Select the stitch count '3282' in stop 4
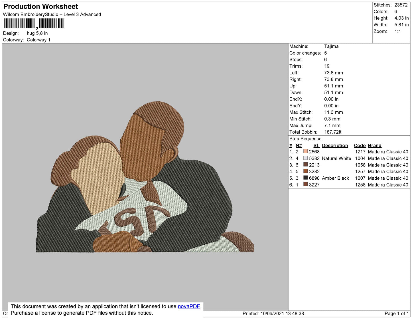Viewport: 412px width, 319px height. [x=314, y=171]
